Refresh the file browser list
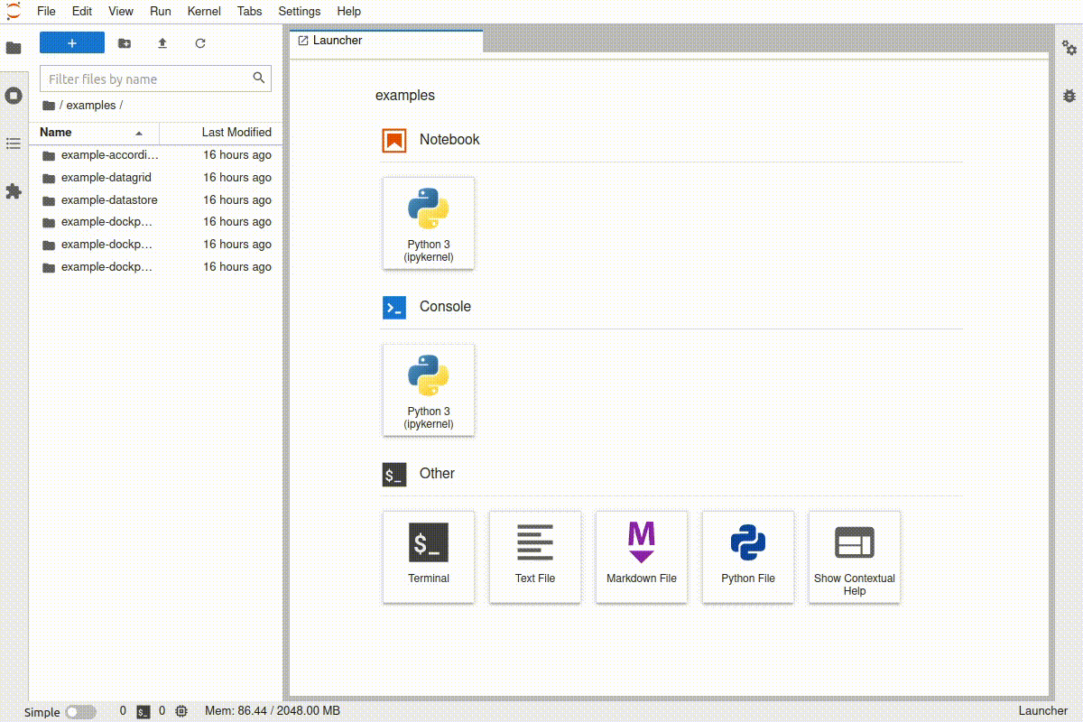Image resolution: width=1083 pixels, height=722 pixels. (200, 43)
